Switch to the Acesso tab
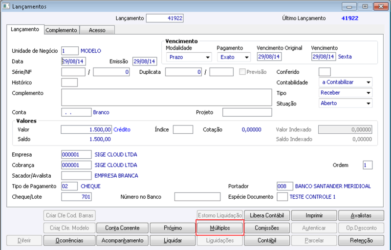 tap(97, 30)
